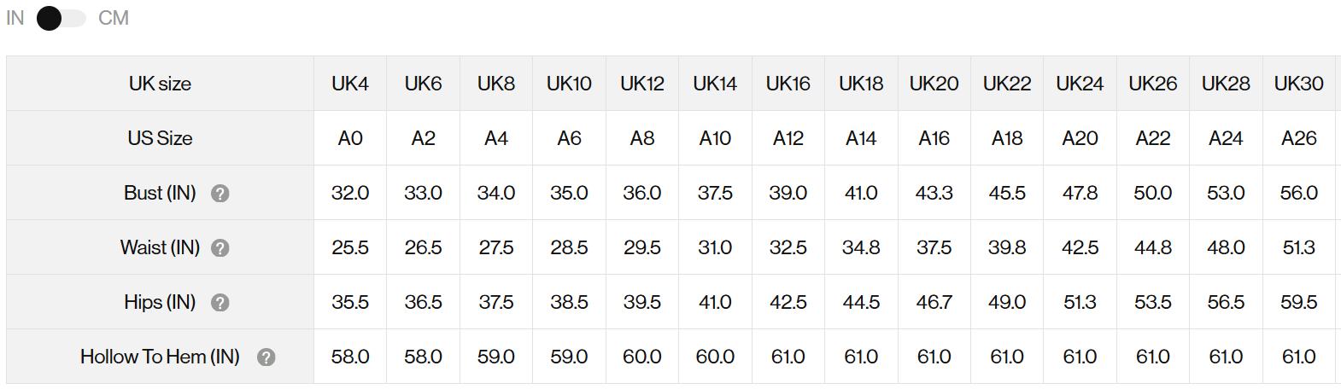The width and height of the screenshot is (1341, 389).
Task: Click the Hollow To Hem (IN) label
Action: point(160,357)
